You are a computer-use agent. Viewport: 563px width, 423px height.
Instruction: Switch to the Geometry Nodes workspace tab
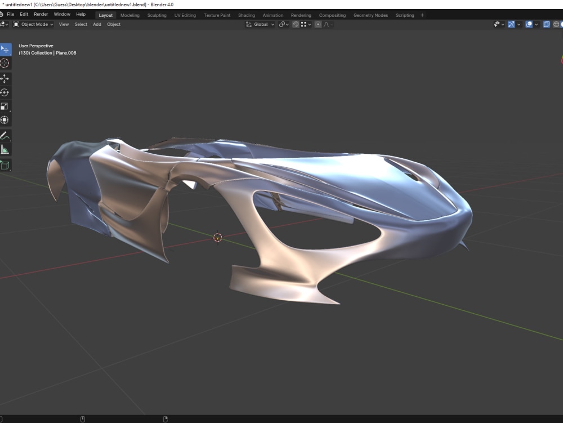(x=370, y=15)
